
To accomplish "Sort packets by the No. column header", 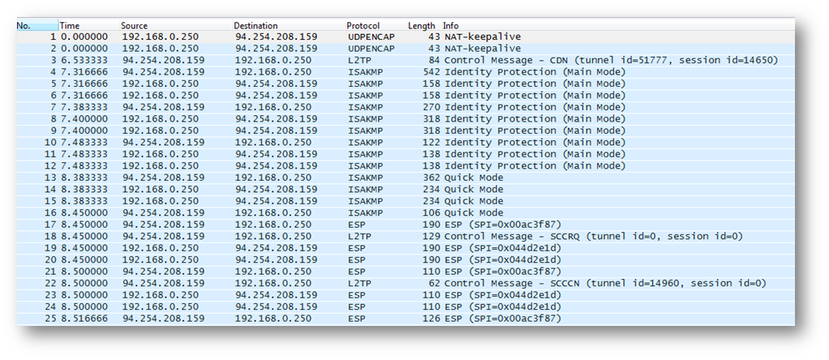I will click(37, 25).
